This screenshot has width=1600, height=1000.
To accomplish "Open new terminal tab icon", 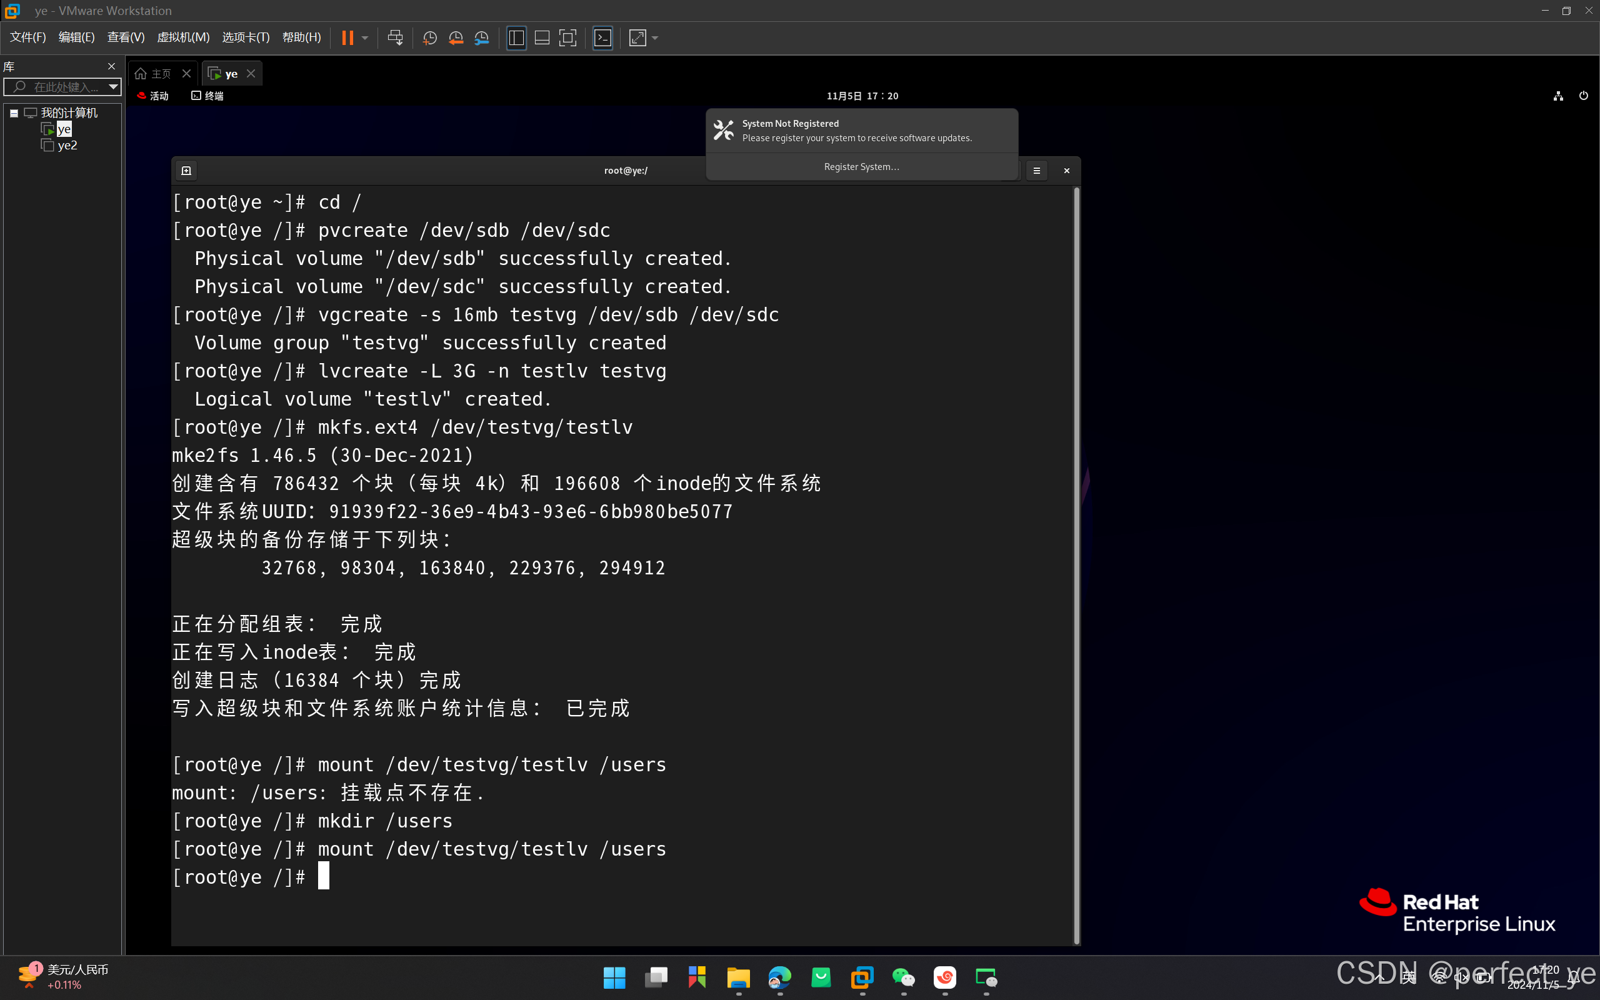I will [186, 171].
